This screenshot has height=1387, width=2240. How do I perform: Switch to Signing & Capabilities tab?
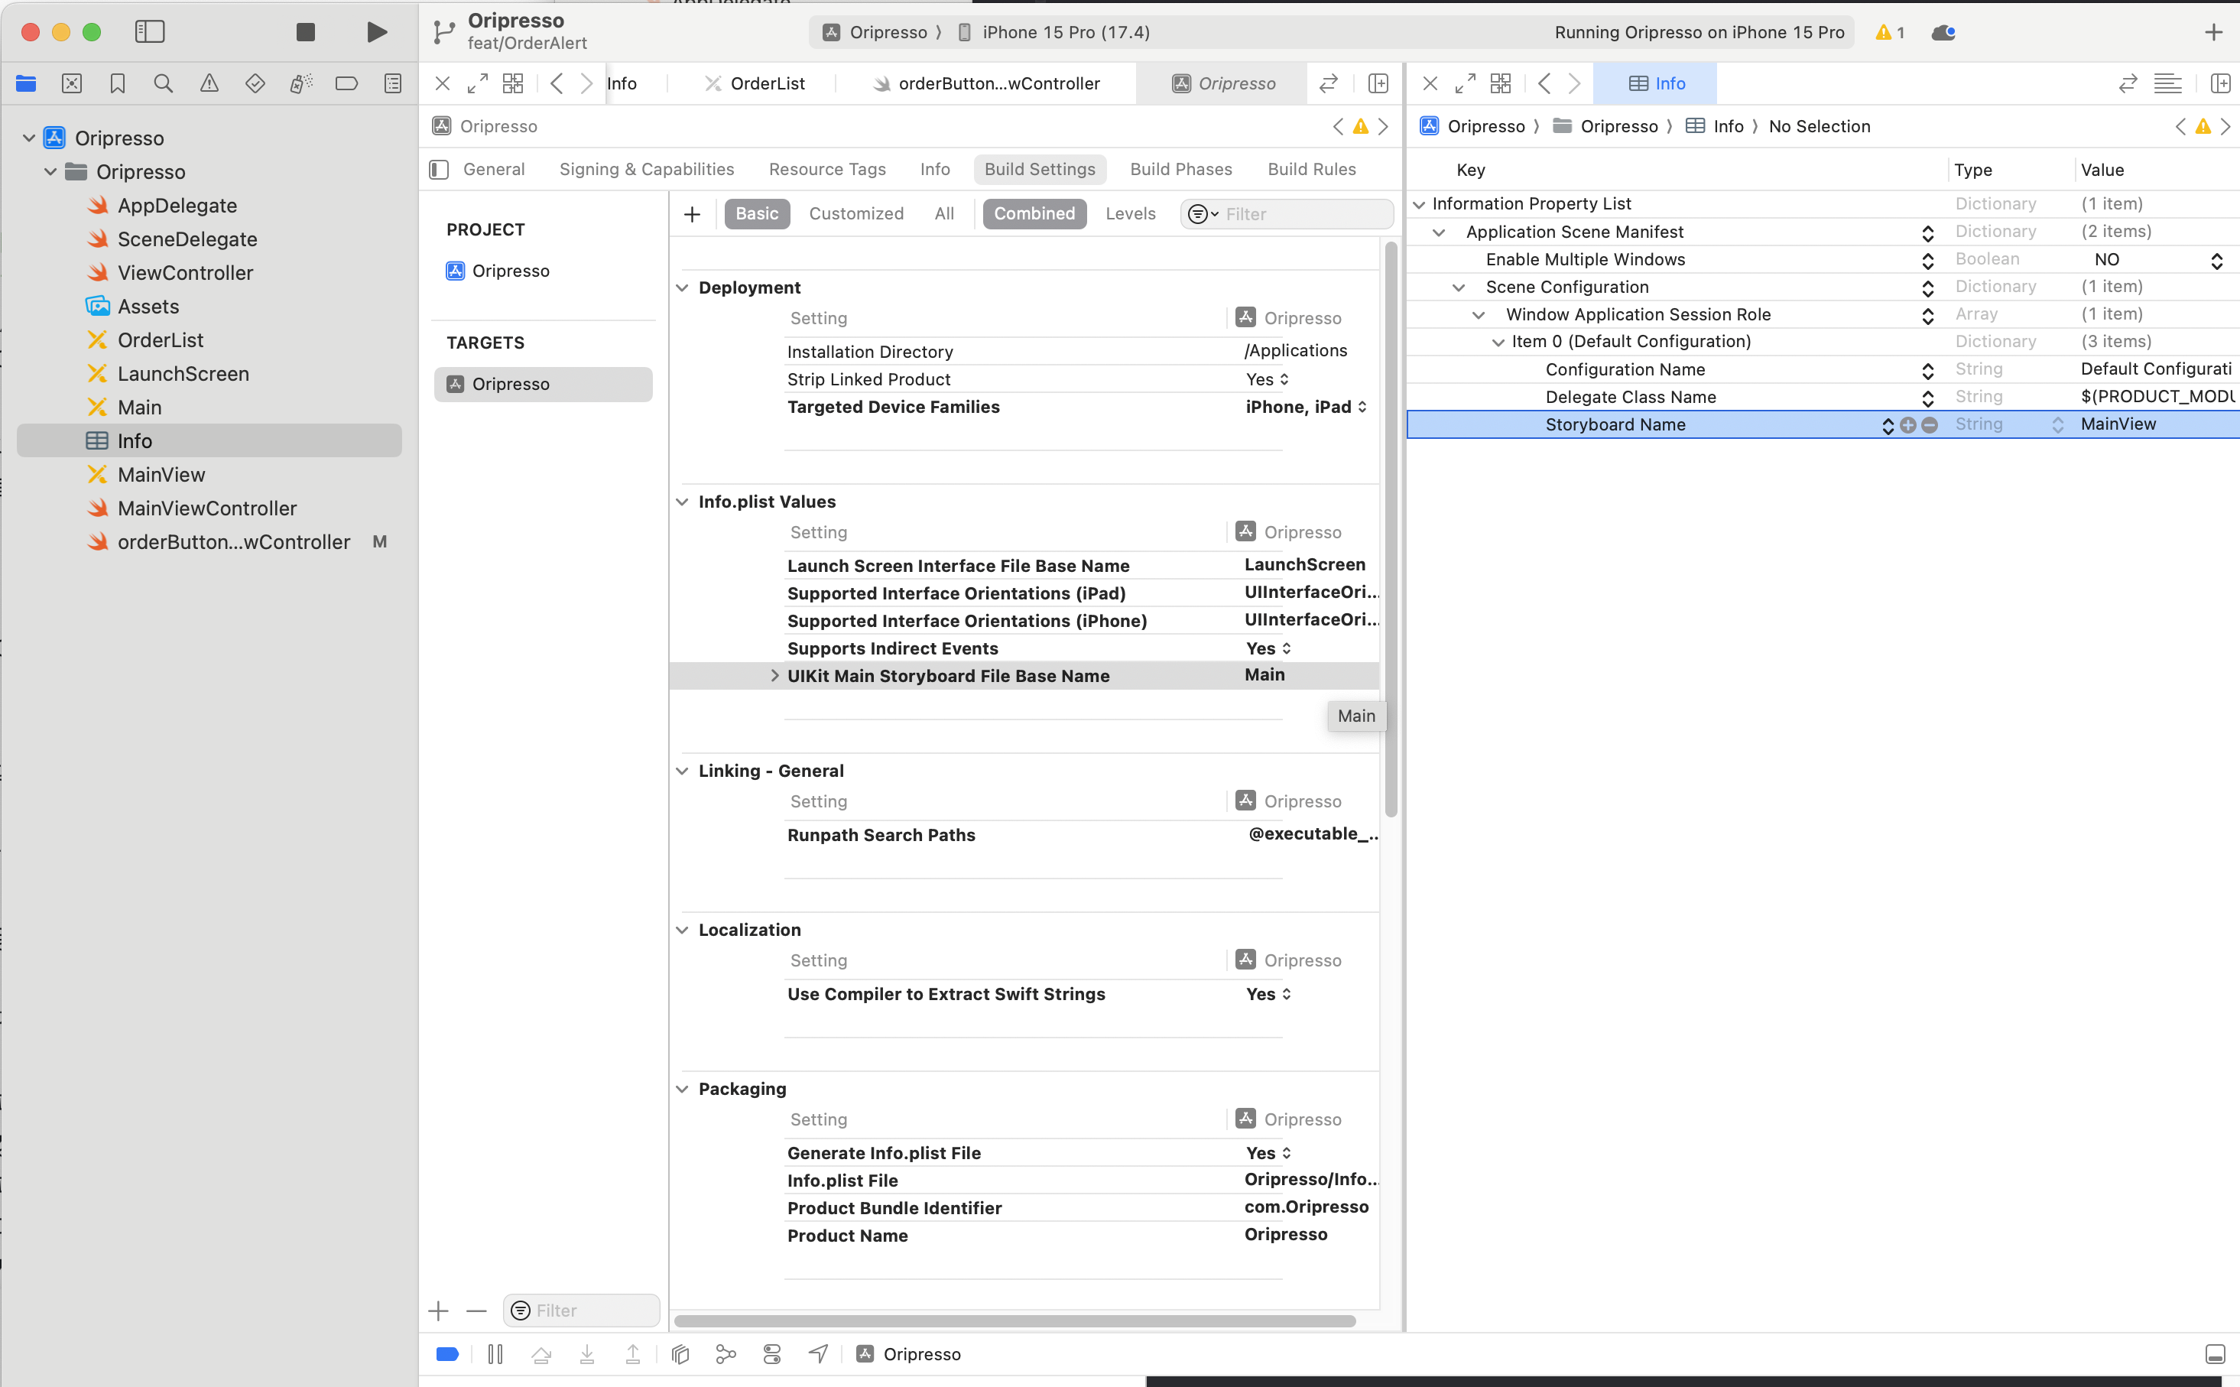647,169
